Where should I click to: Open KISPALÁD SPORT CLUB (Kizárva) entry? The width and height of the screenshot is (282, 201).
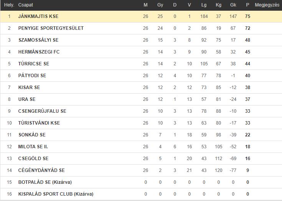pyautogui.click(x=56, y=194)
